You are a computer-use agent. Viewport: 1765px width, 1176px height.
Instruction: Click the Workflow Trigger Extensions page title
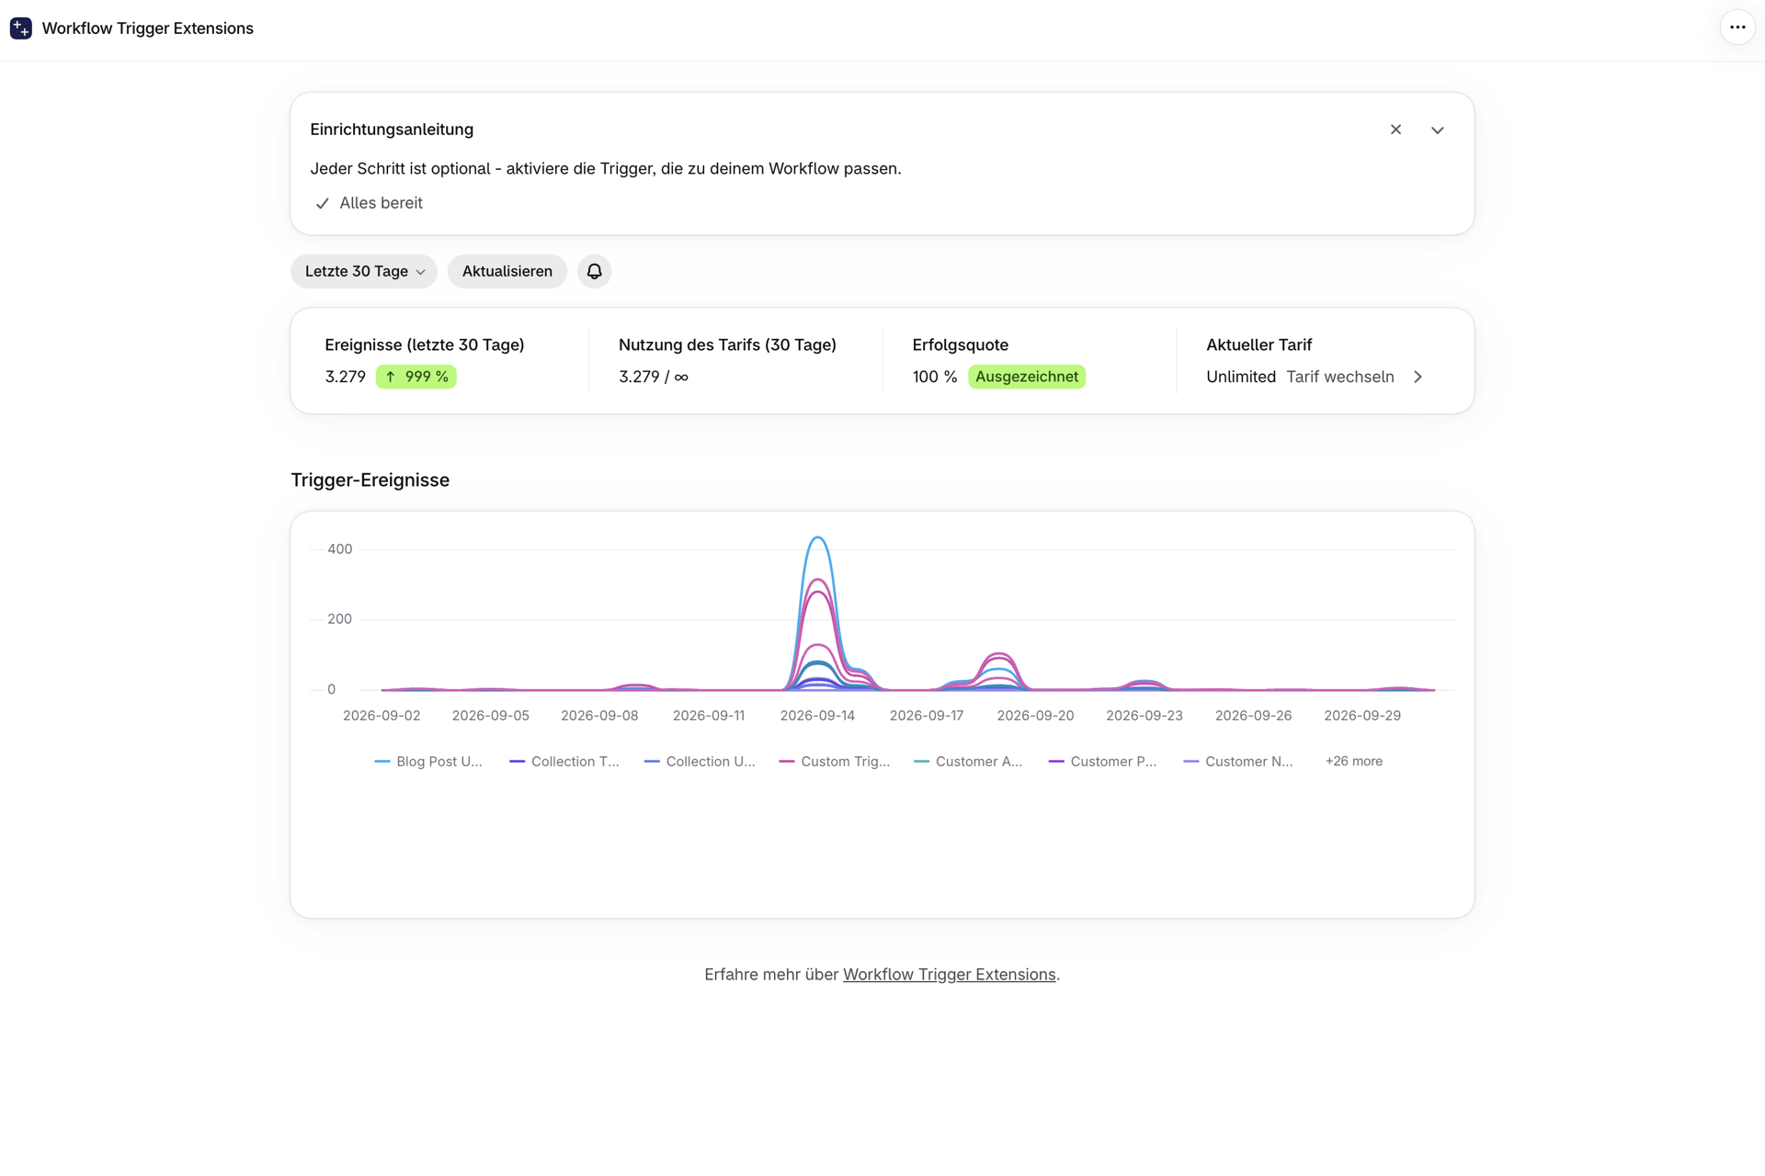(148, 28)
